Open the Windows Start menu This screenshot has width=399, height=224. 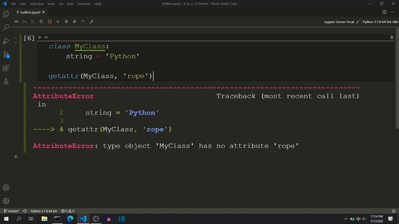click(x=6, y=219)
